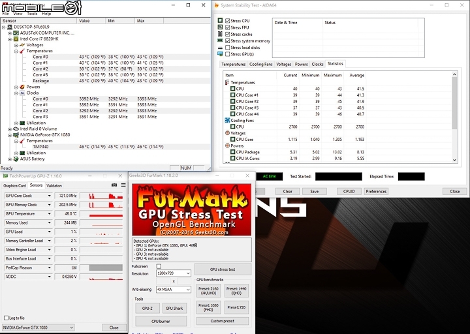Click the Save button in AIDA64
The image size is (470, 334).
[x=315, y=191]
